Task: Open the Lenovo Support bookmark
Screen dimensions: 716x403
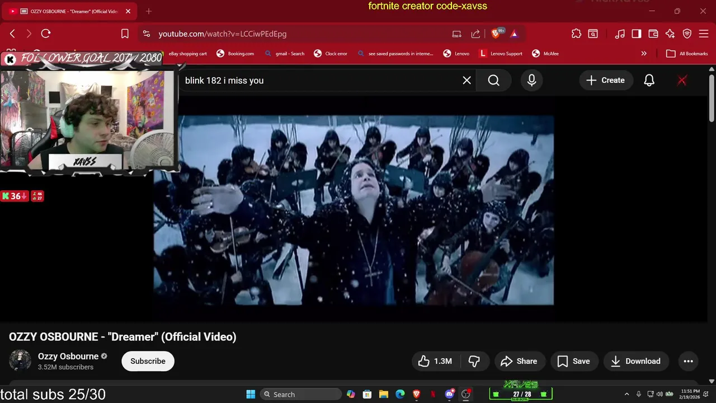Action: [501, 54]
